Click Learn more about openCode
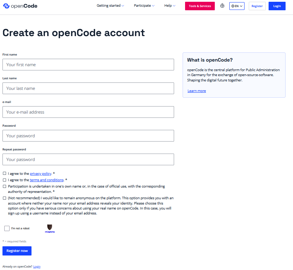Screen dimensions: 293x270 coord(196,91)
